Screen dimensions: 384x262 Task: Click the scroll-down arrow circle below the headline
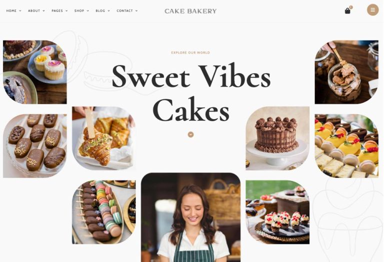coord(190,134)
